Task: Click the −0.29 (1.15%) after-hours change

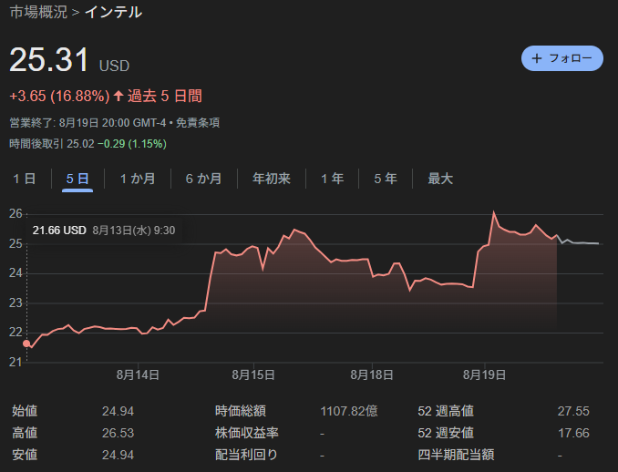Action: (x=132, y=144)
